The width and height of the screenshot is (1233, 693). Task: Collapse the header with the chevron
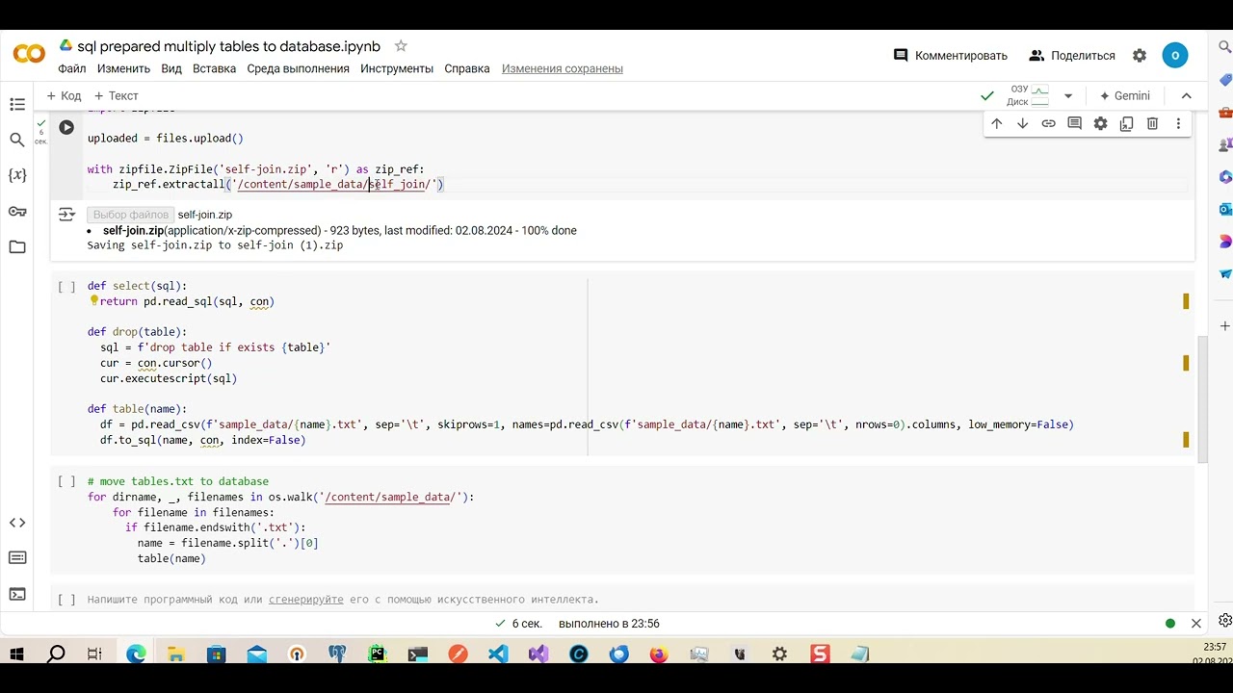coord(1187,96)
